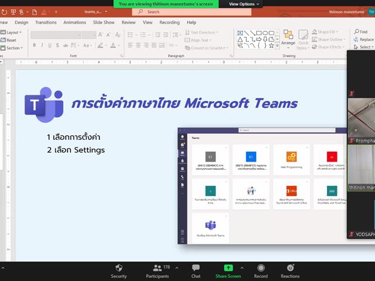Open the slide Layout dropdown

pos(11,32)
